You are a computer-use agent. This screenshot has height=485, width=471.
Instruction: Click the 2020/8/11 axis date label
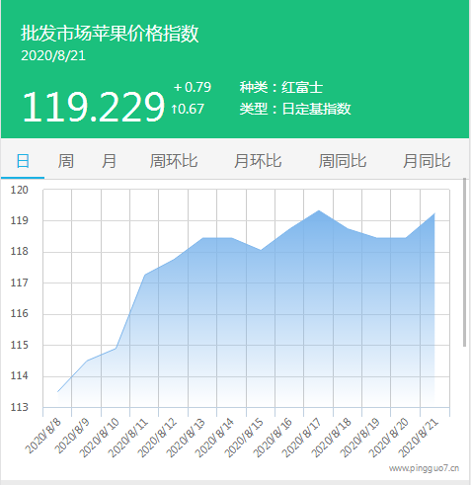128,438
